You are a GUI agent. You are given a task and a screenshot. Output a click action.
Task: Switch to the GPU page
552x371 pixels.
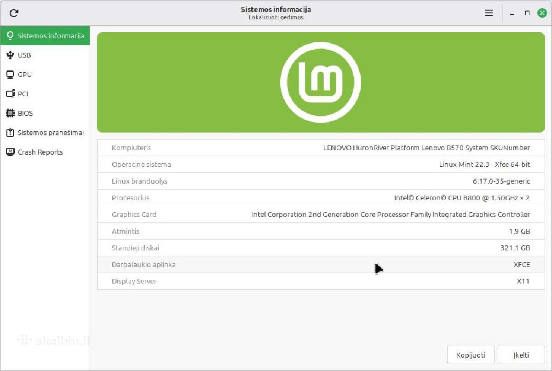[45, 75]
